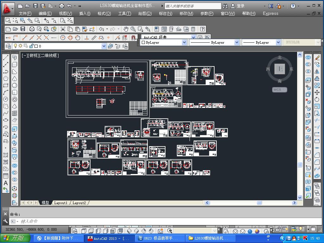The height and width of the screenshot is (243, 324).
Task: Open the layer list dropdown
Action: (104, 46)
